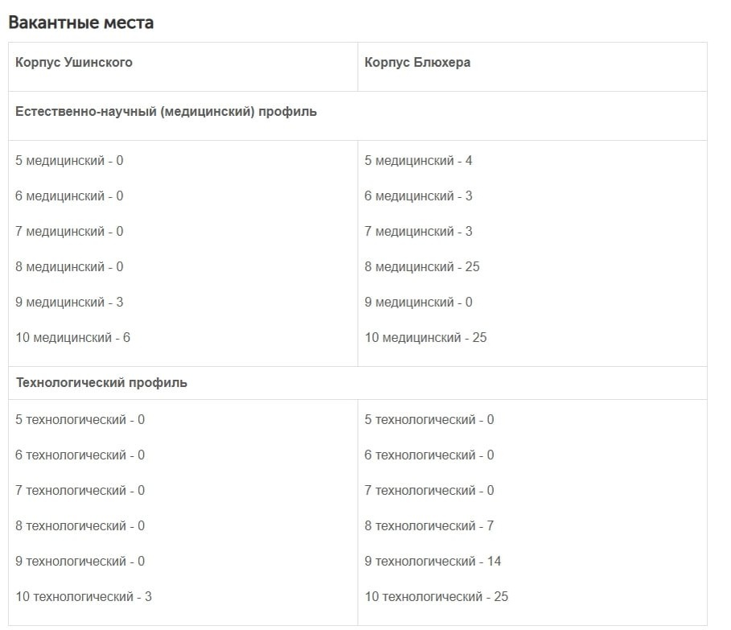The width and height of the screenshot is (731, 630).
Task: Click '5 медицинский - 0' entry
Action: point(69,161)
